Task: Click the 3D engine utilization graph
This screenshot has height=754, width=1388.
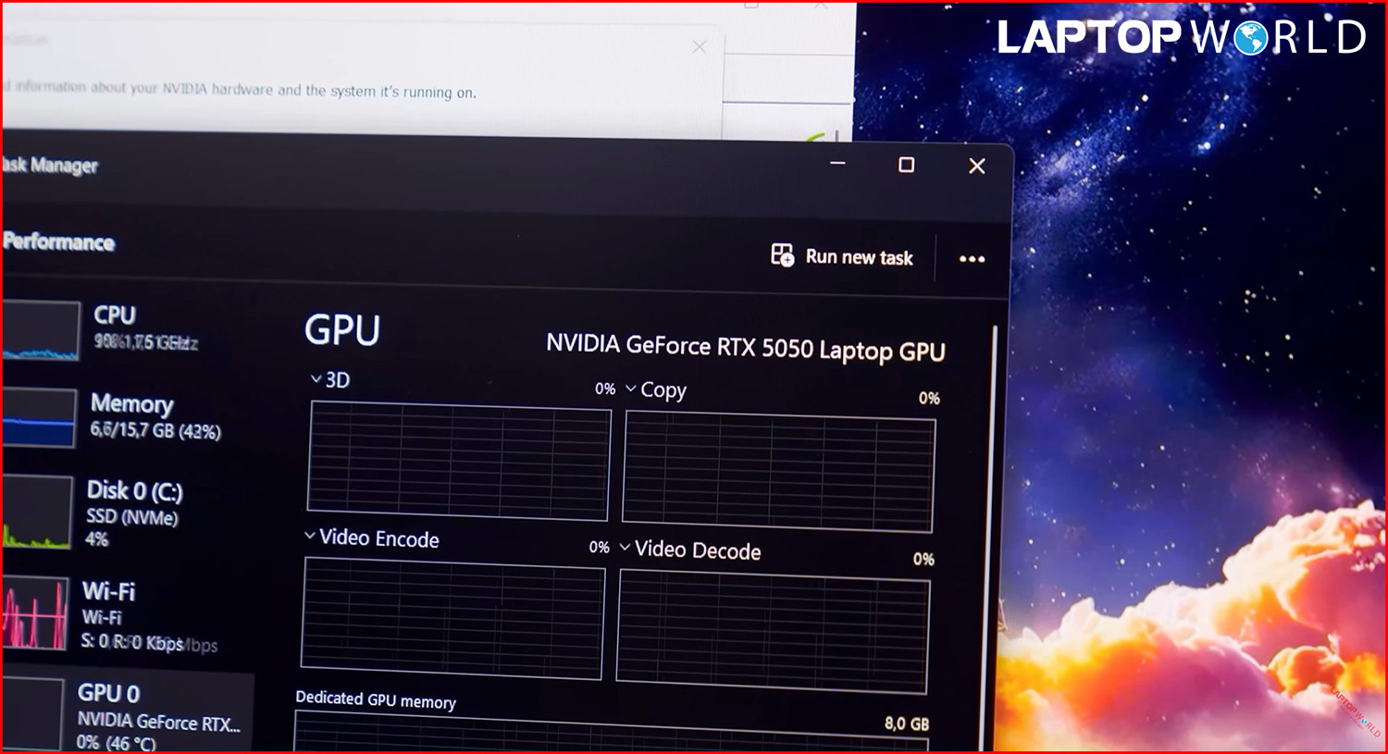Action: 458,462
